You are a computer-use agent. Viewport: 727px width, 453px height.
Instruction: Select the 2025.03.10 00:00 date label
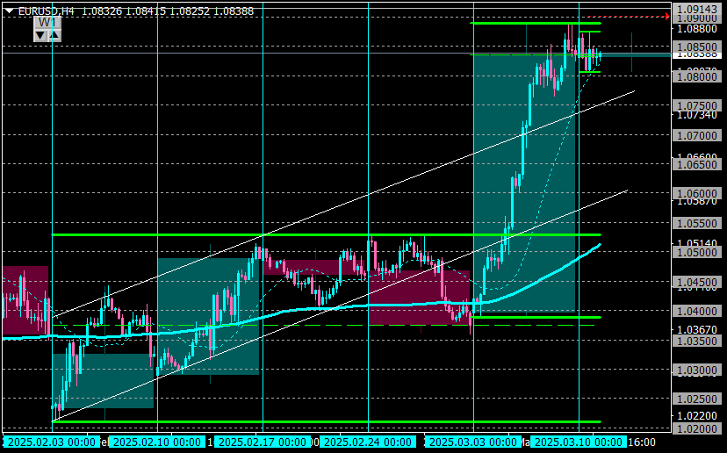(579, 442)
